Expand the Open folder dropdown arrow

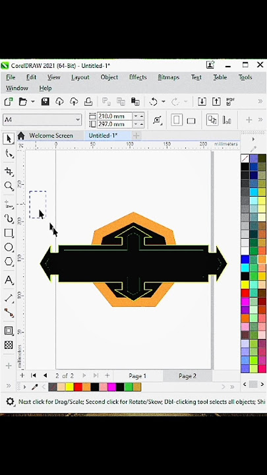(33, 102)
